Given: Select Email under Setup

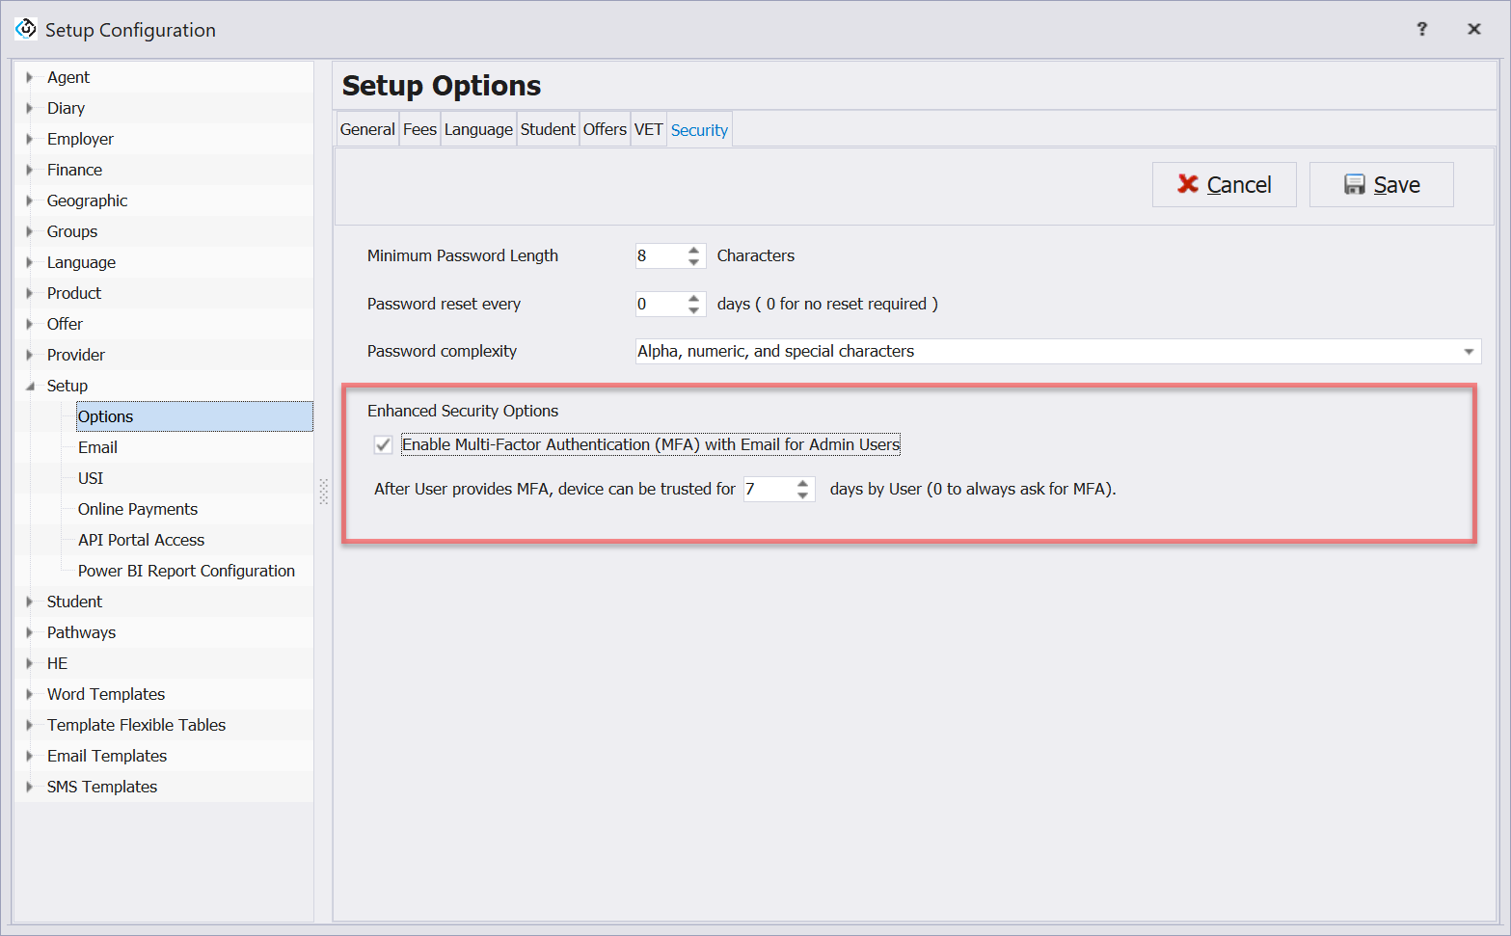Looking at the screenshot, I should coord(97,447).
